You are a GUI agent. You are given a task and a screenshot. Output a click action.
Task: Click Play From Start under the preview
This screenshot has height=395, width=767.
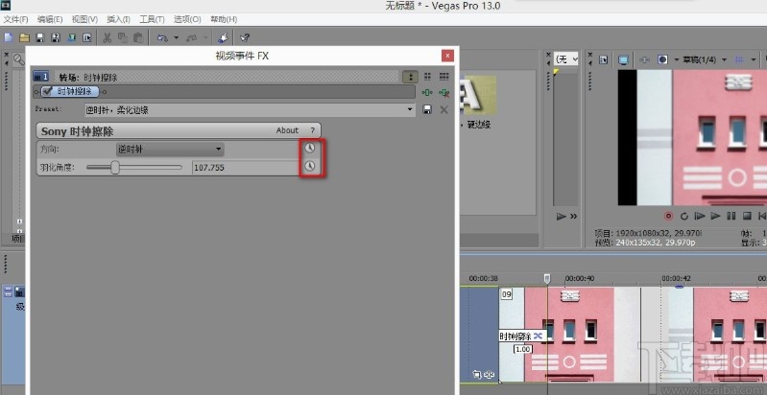pyautogui.click(x=700, y=216)
